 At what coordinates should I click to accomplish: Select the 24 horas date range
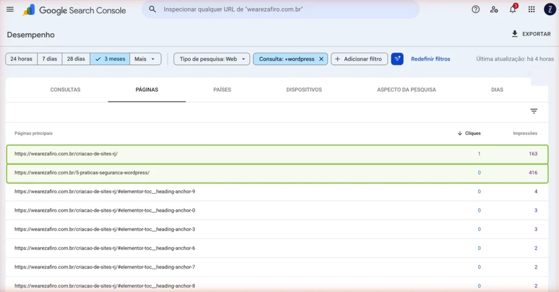(21, 59)
